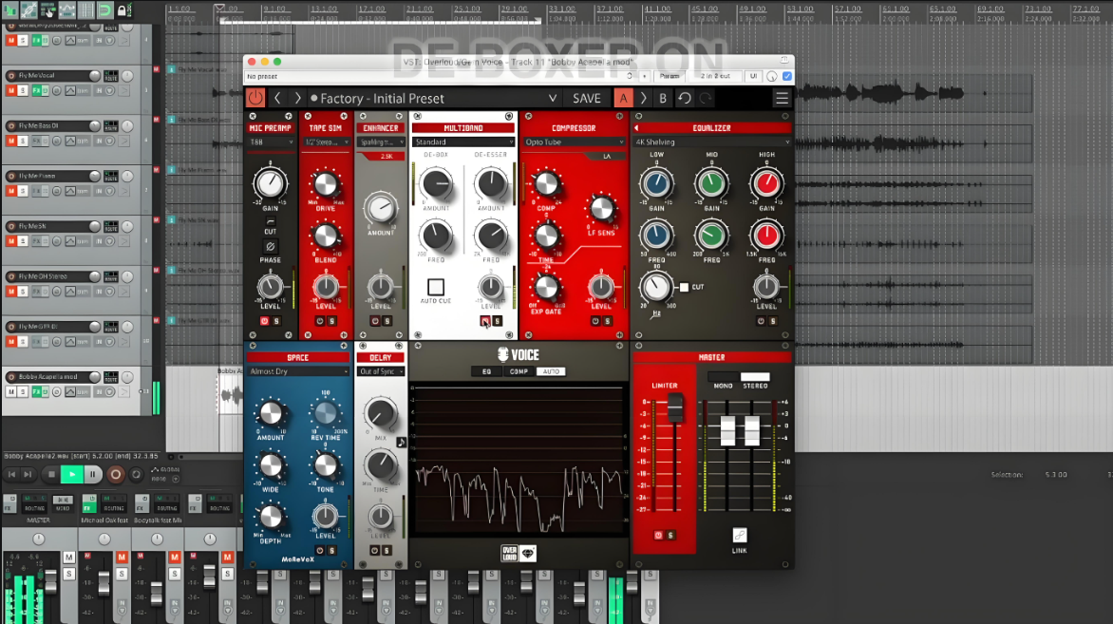Click the Enhancer 2.5K frequency label

coord(387,156)
